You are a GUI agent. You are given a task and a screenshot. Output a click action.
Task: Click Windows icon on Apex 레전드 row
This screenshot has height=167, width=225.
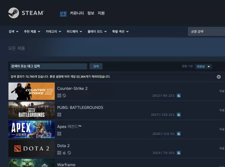[x=59, y=134]
